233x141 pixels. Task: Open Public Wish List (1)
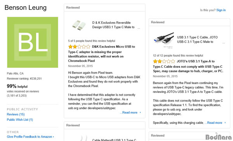tap(20, 120)
